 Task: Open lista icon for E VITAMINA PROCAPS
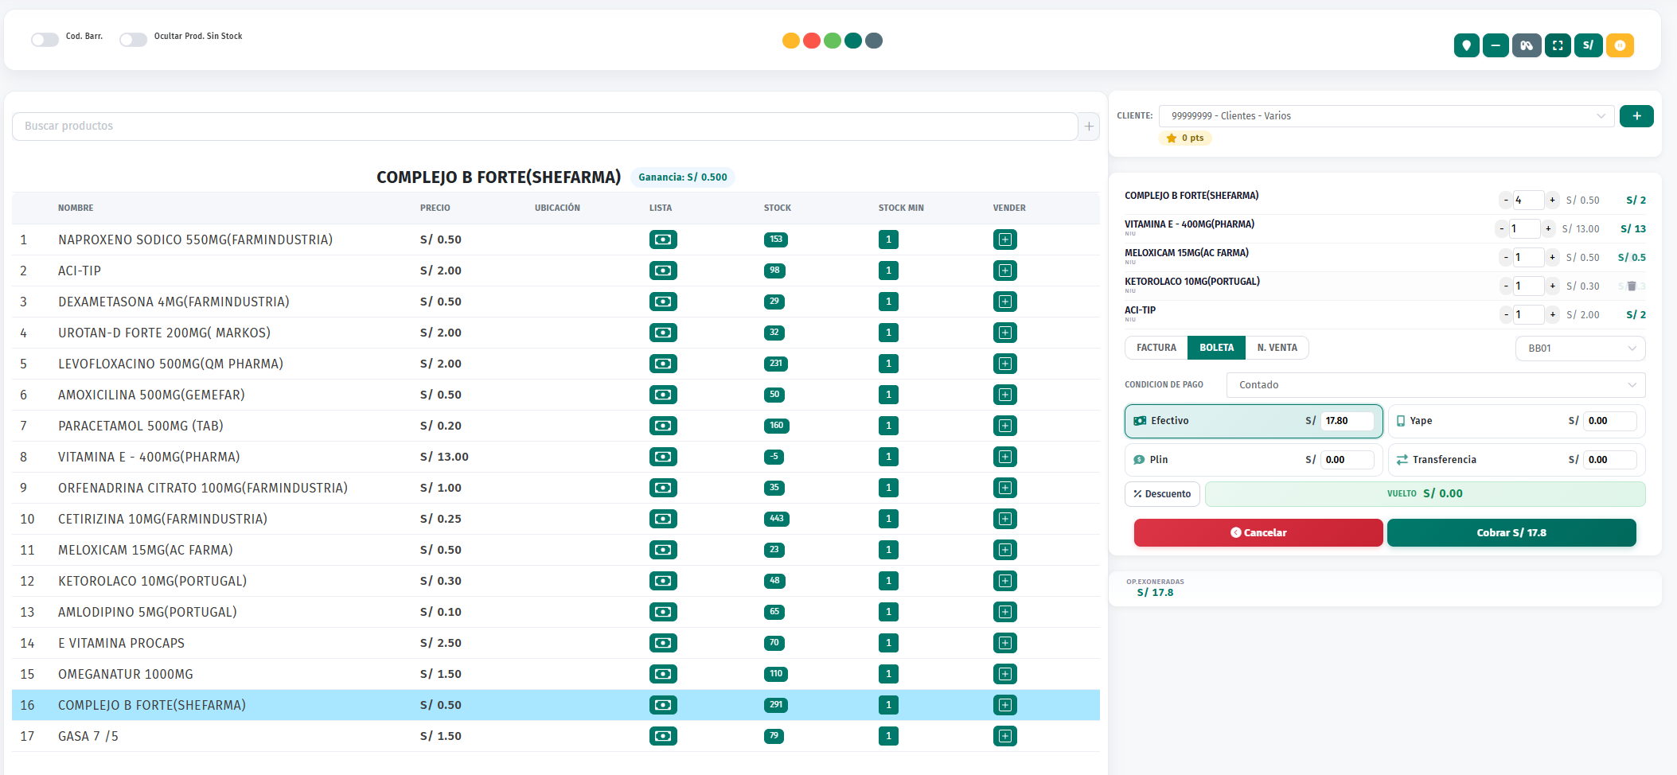click(663, 643)
